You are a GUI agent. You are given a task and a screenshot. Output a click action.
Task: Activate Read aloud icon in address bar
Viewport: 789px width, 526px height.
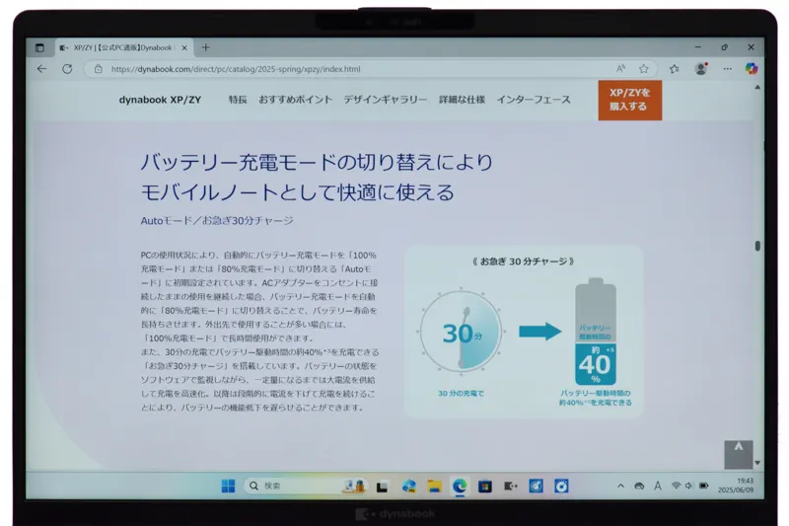621,69
